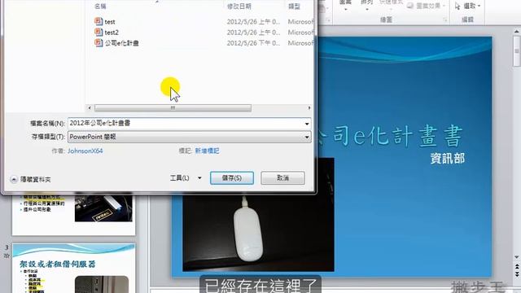Go to next slide with double-arrow button
521x293 pixels.
[517, 274]
